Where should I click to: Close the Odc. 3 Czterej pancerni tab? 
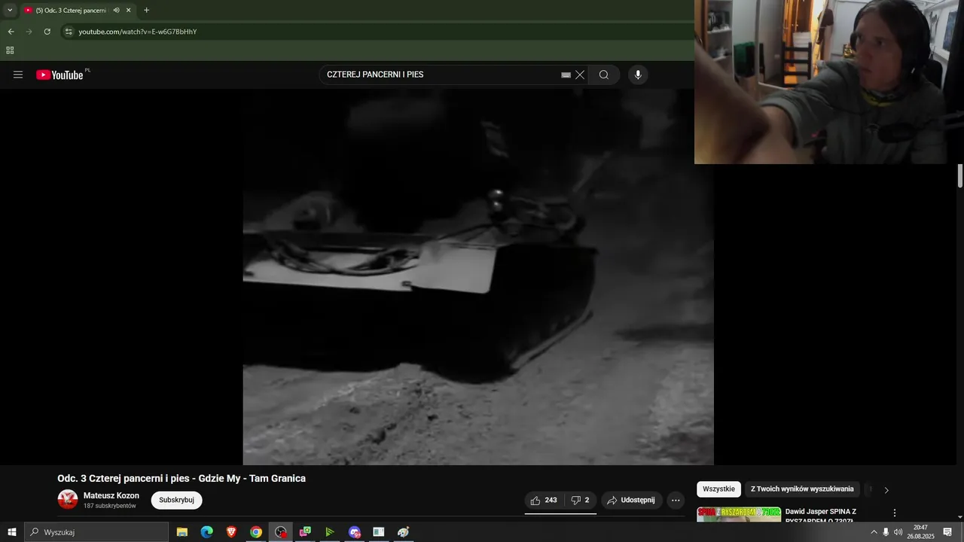(128, 11)
